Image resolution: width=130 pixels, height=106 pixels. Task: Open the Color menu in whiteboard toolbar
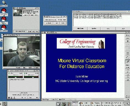coord(128,65)
